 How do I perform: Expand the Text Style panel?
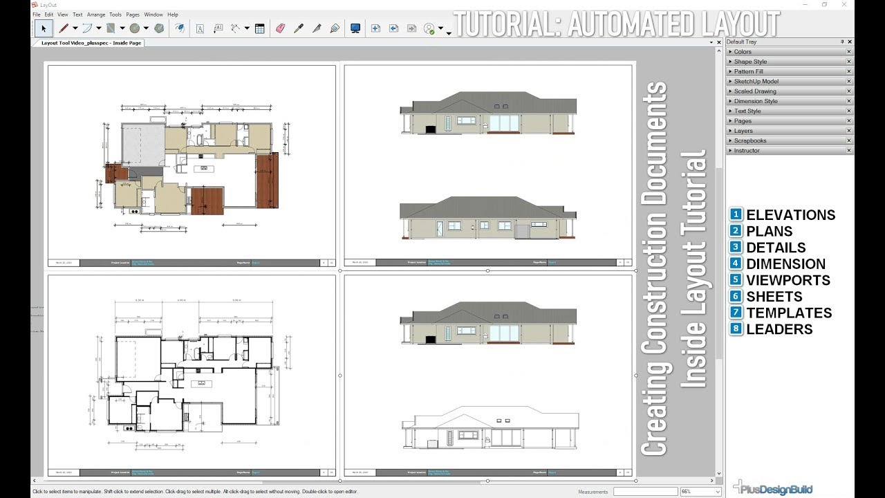(x=790, y=111)
